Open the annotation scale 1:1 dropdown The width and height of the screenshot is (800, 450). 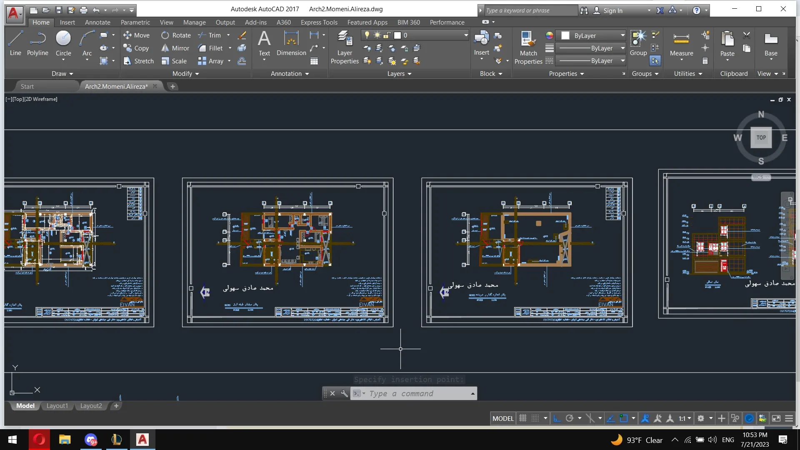click(685, 418)
